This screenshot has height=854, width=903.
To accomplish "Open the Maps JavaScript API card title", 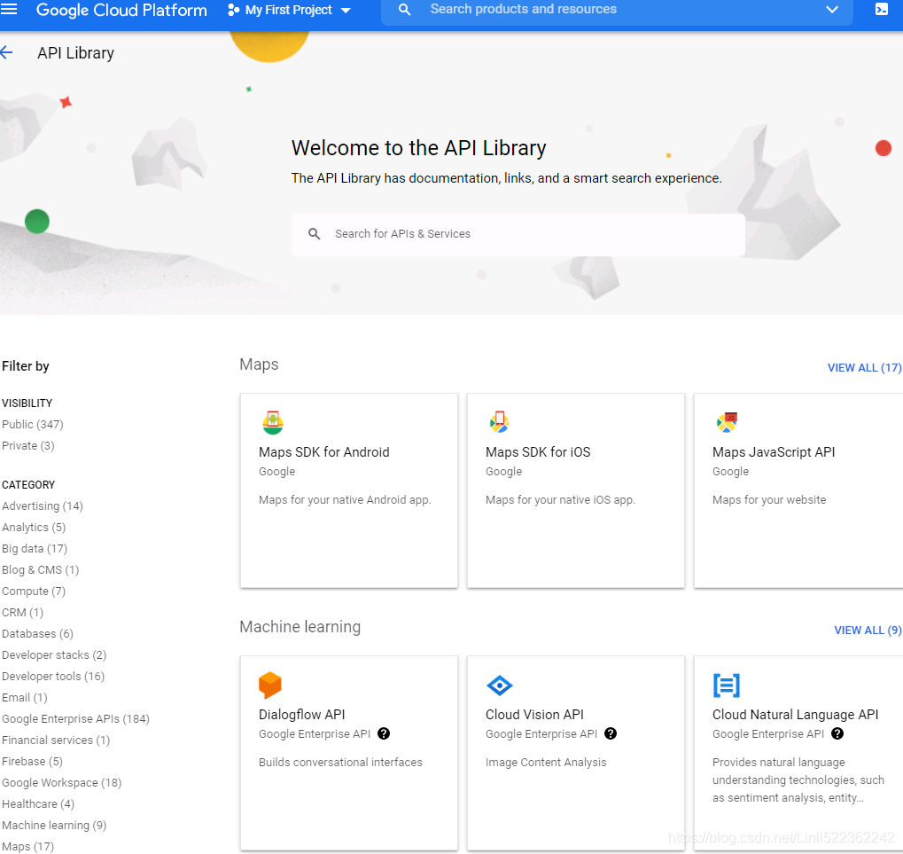I will pos(774,452).
